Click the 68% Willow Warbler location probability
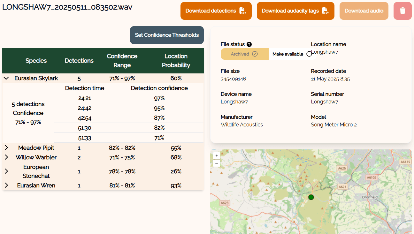 176,157
